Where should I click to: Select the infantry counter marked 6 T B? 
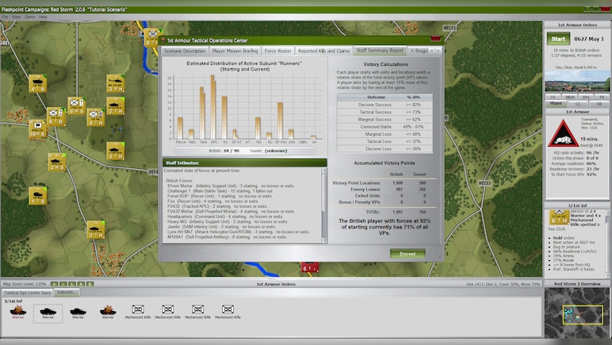pyautogui.click(x=56, y=117)
